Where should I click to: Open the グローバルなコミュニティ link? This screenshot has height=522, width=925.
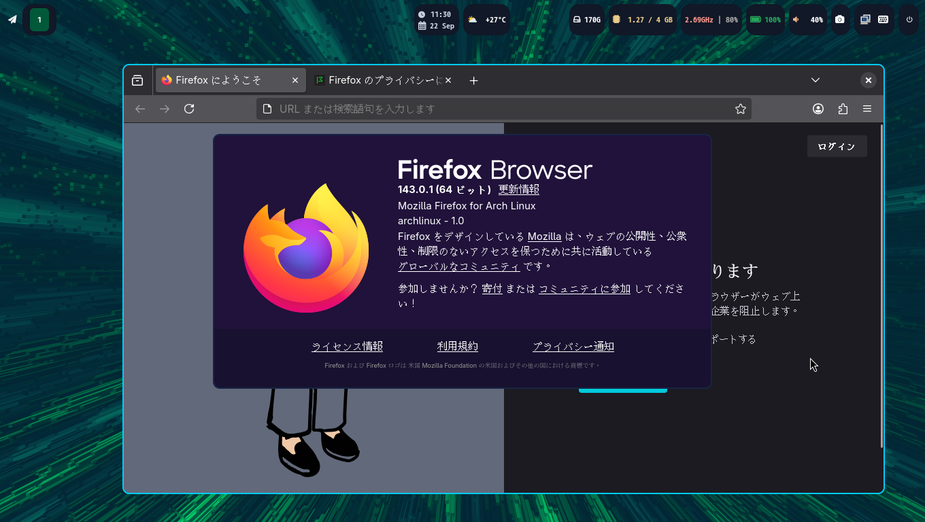click(459, 266)
